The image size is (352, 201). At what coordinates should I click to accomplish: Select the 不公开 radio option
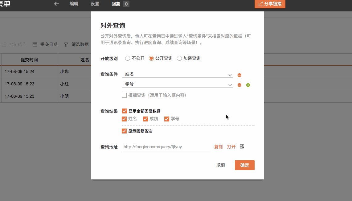(128, 58)
